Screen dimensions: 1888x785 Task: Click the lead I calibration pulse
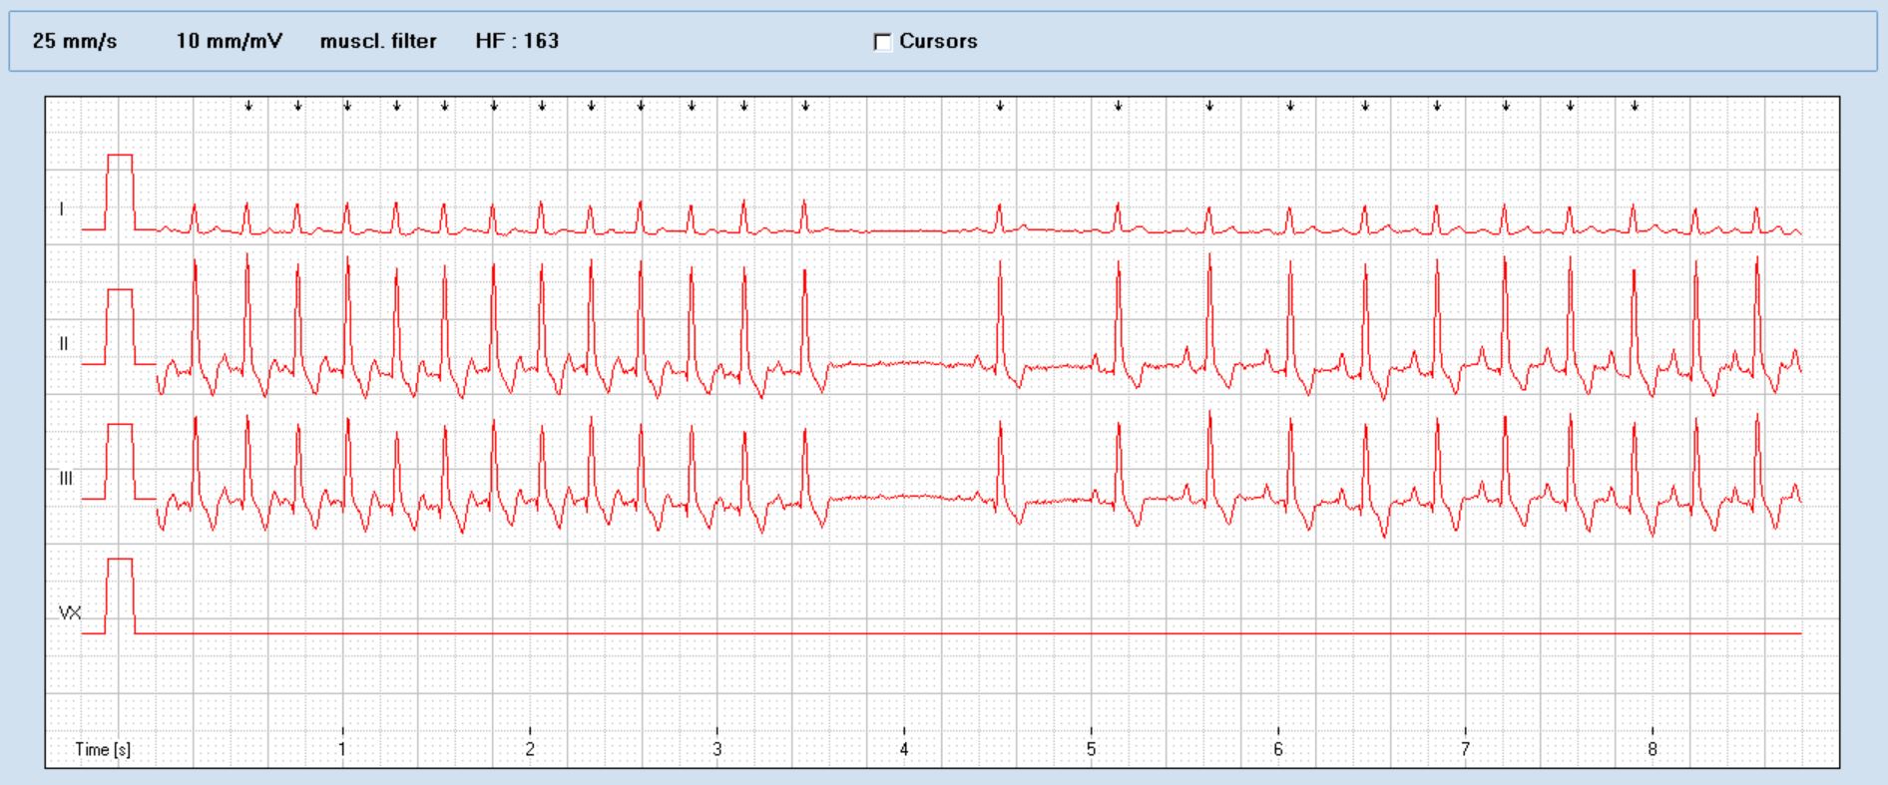(120, 192)
